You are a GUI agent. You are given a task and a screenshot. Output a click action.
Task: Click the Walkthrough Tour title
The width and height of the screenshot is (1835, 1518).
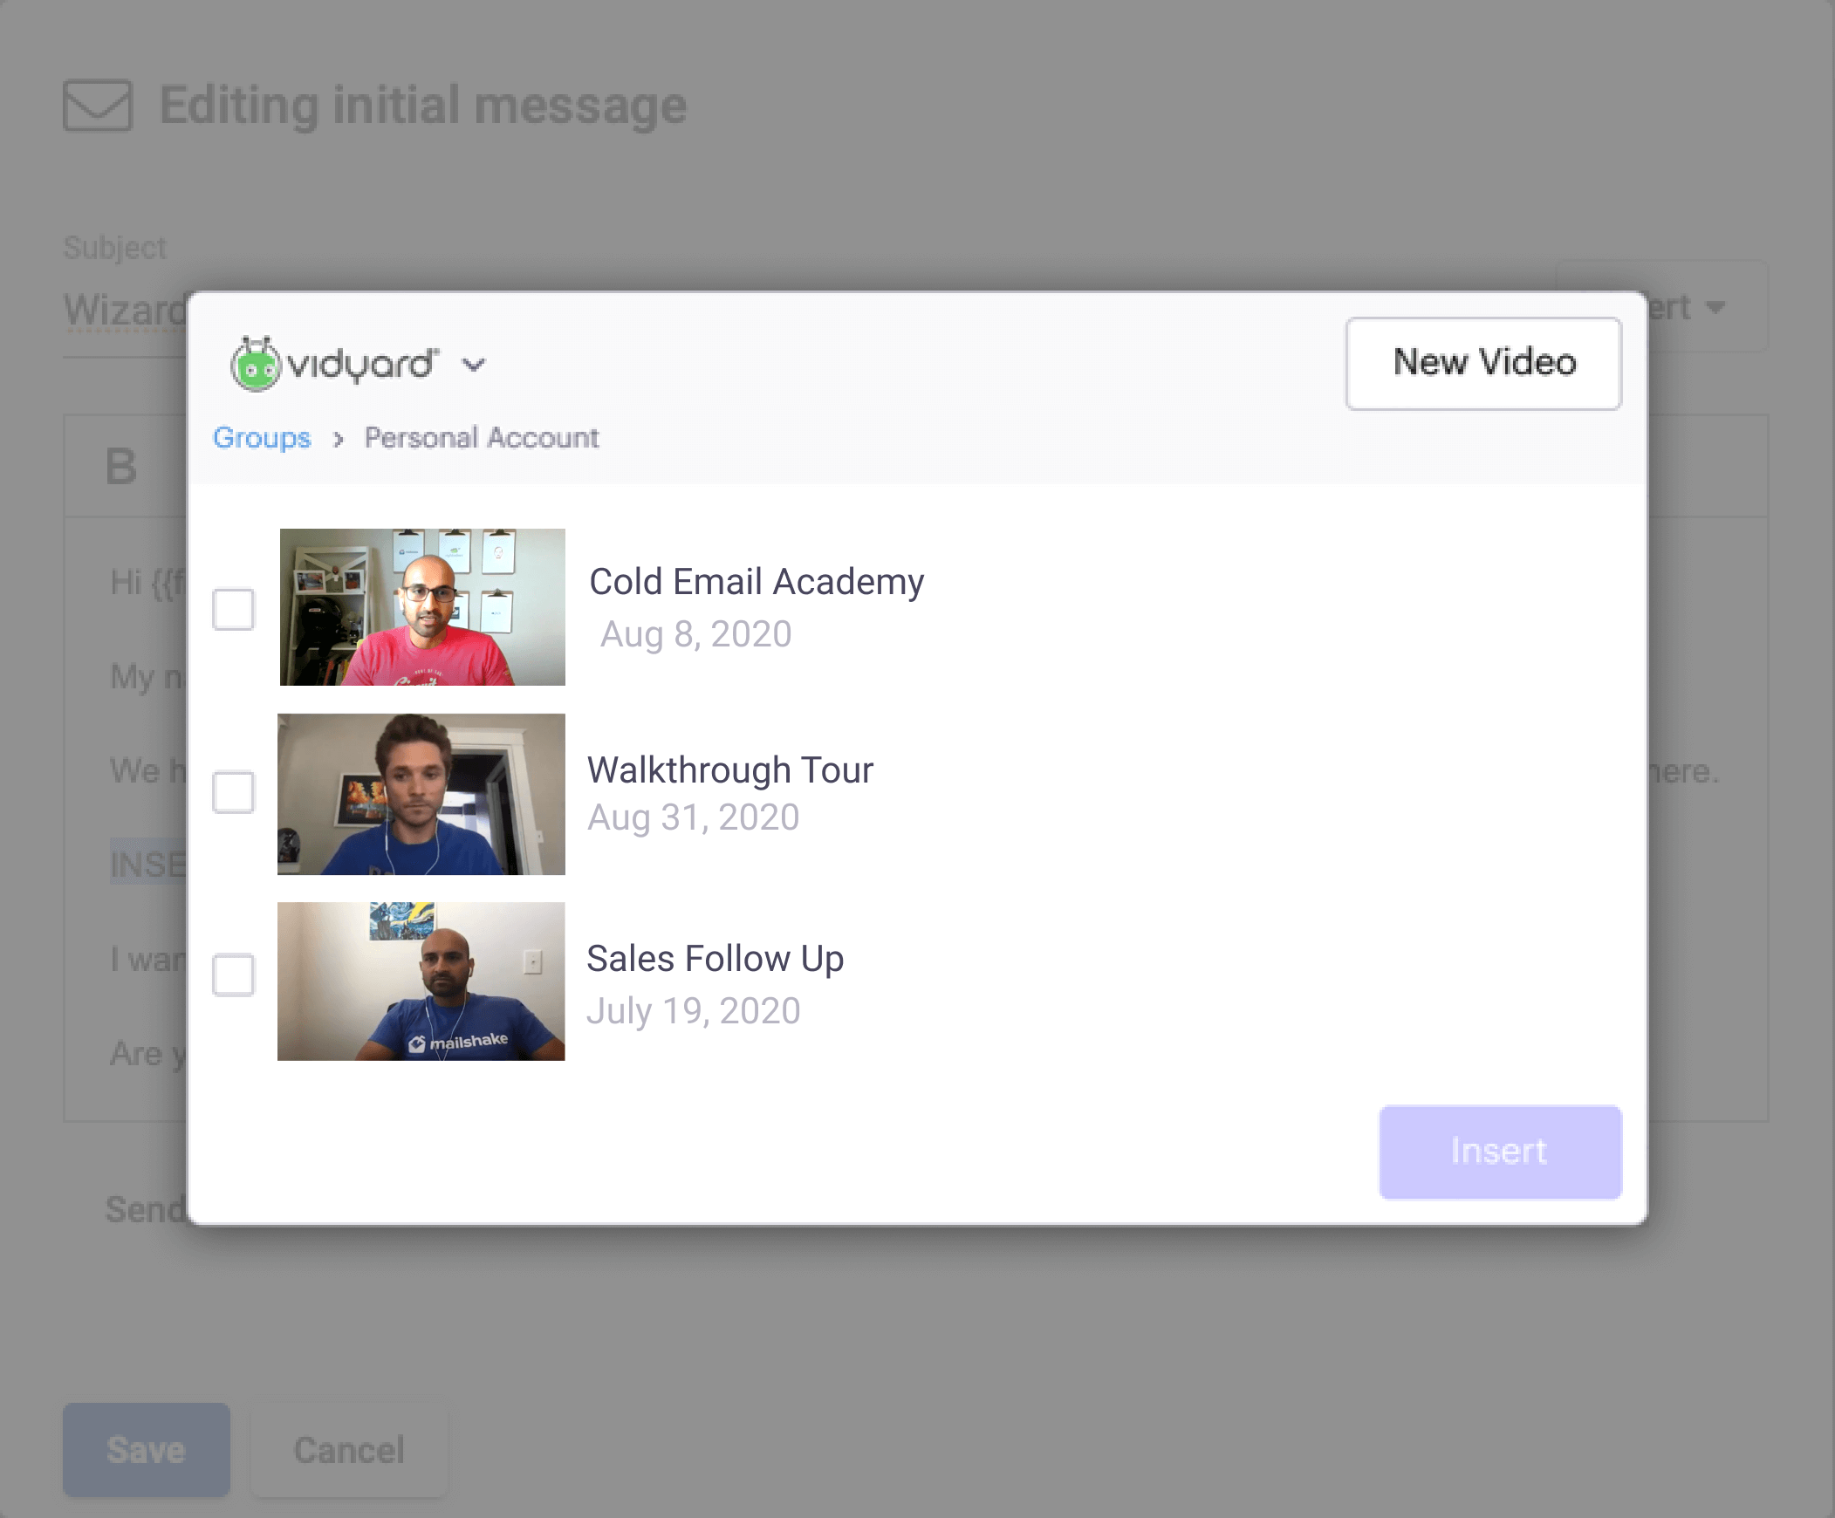(x=730, y=769)
